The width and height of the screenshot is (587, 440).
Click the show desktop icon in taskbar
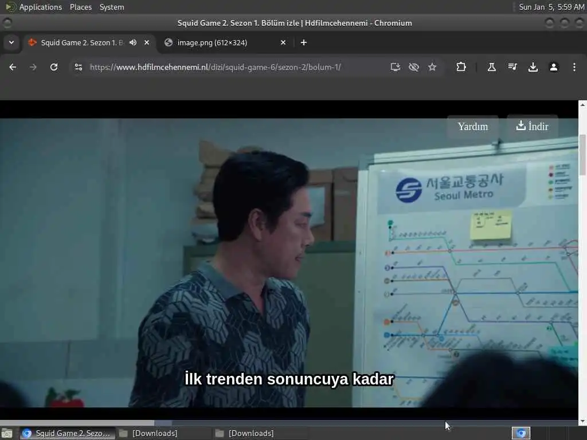pos(7,433)
